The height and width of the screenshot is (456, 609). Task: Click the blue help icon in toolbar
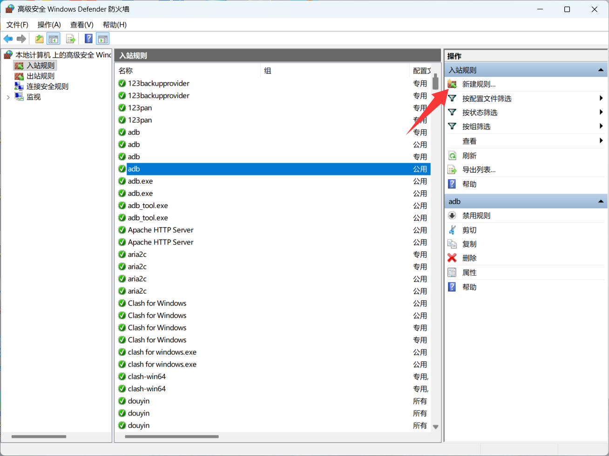tap(88, 39)
